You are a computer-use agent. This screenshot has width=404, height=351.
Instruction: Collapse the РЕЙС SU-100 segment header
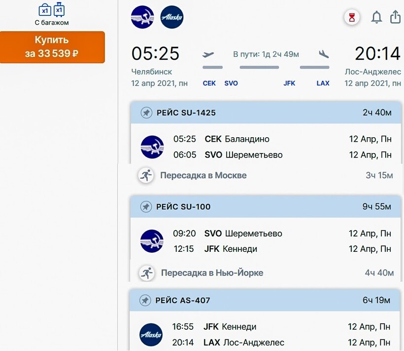[x=266, y=207]
